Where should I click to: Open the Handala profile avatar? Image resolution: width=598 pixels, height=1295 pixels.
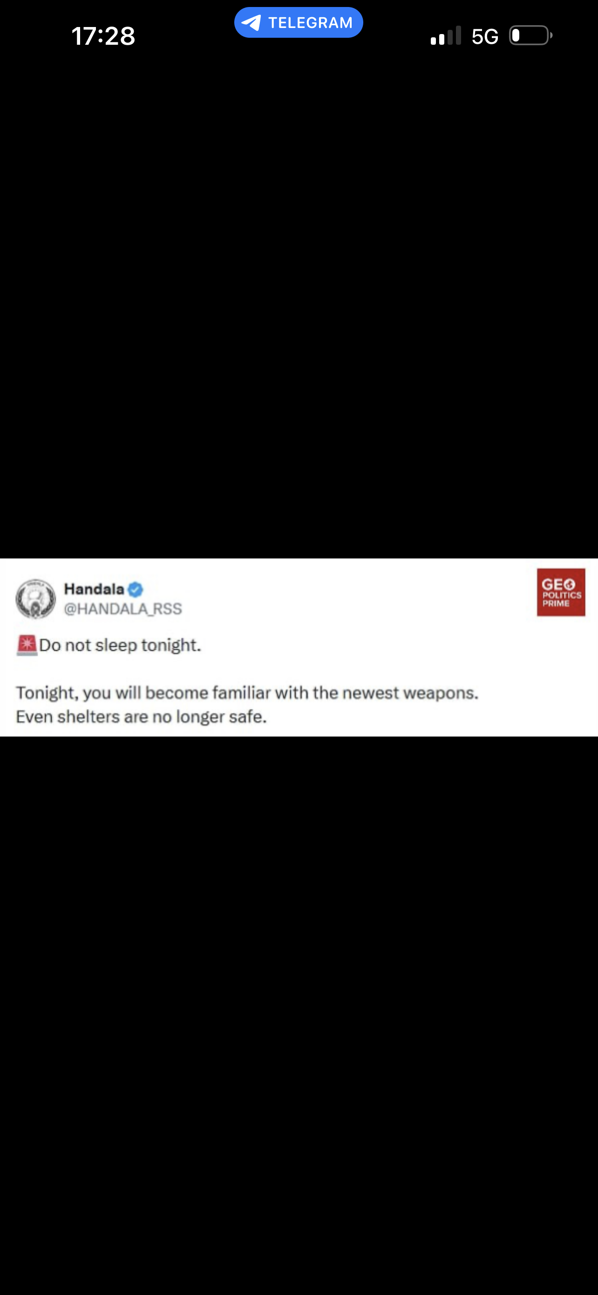coord(36,599)
